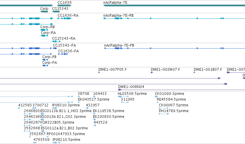Viewport: 245px width, 144px height.
Task: Click the 311965 feature
Action: (x=125, y=102)
